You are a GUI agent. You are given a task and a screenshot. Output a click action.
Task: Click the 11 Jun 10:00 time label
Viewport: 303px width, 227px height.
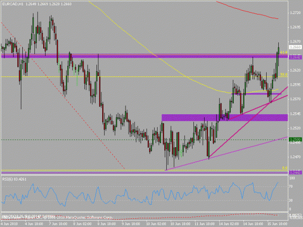[205, 224]
